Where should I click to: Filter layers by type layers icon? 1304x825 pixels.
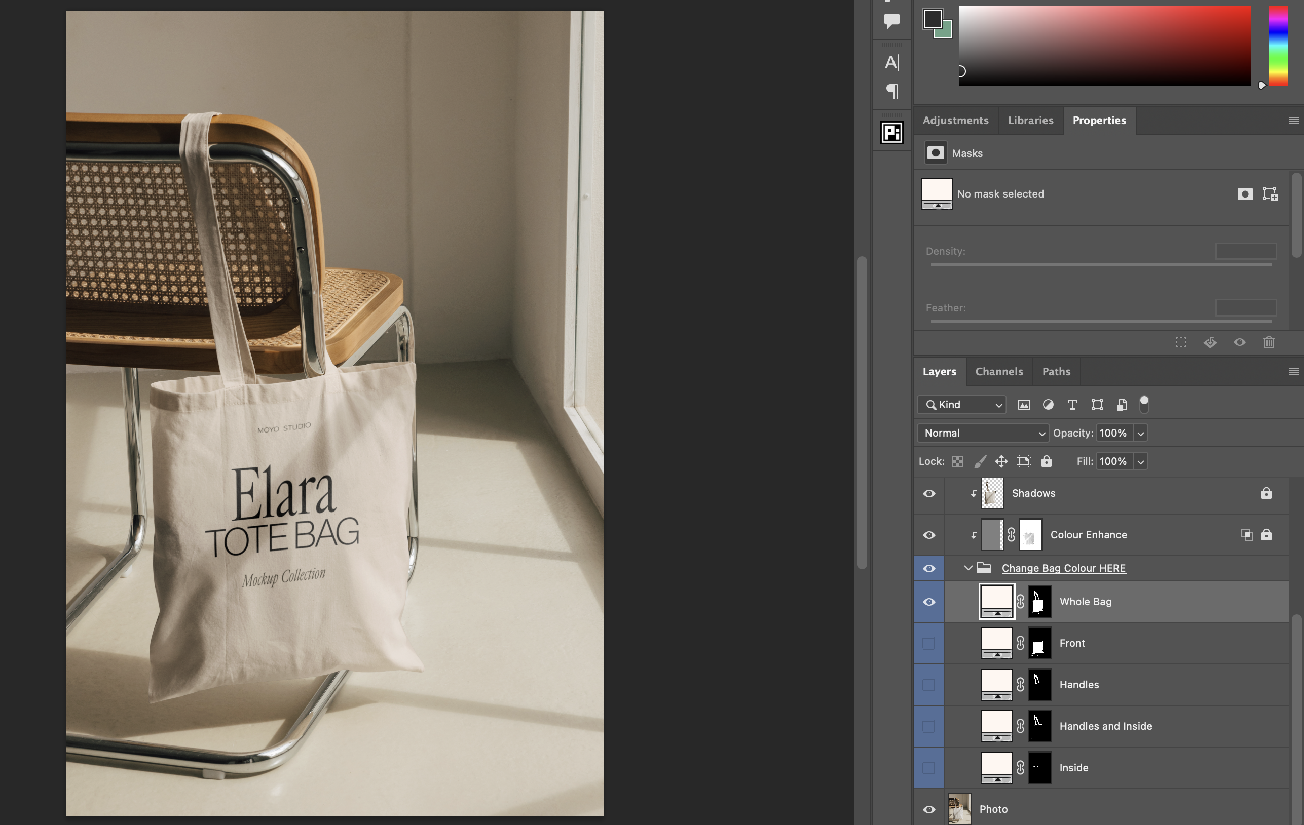1072,405
